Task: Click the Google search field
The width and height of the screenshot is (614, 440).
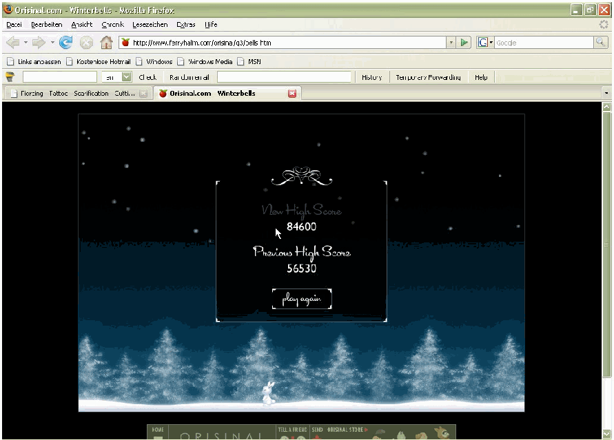Action: point(544,43)
